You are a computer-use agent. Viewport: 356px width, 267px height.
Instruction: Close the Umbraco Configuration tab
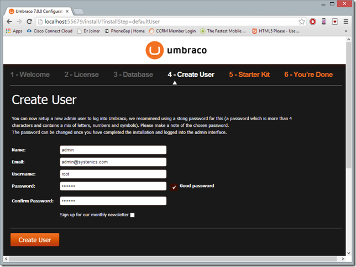coord(67,12)
